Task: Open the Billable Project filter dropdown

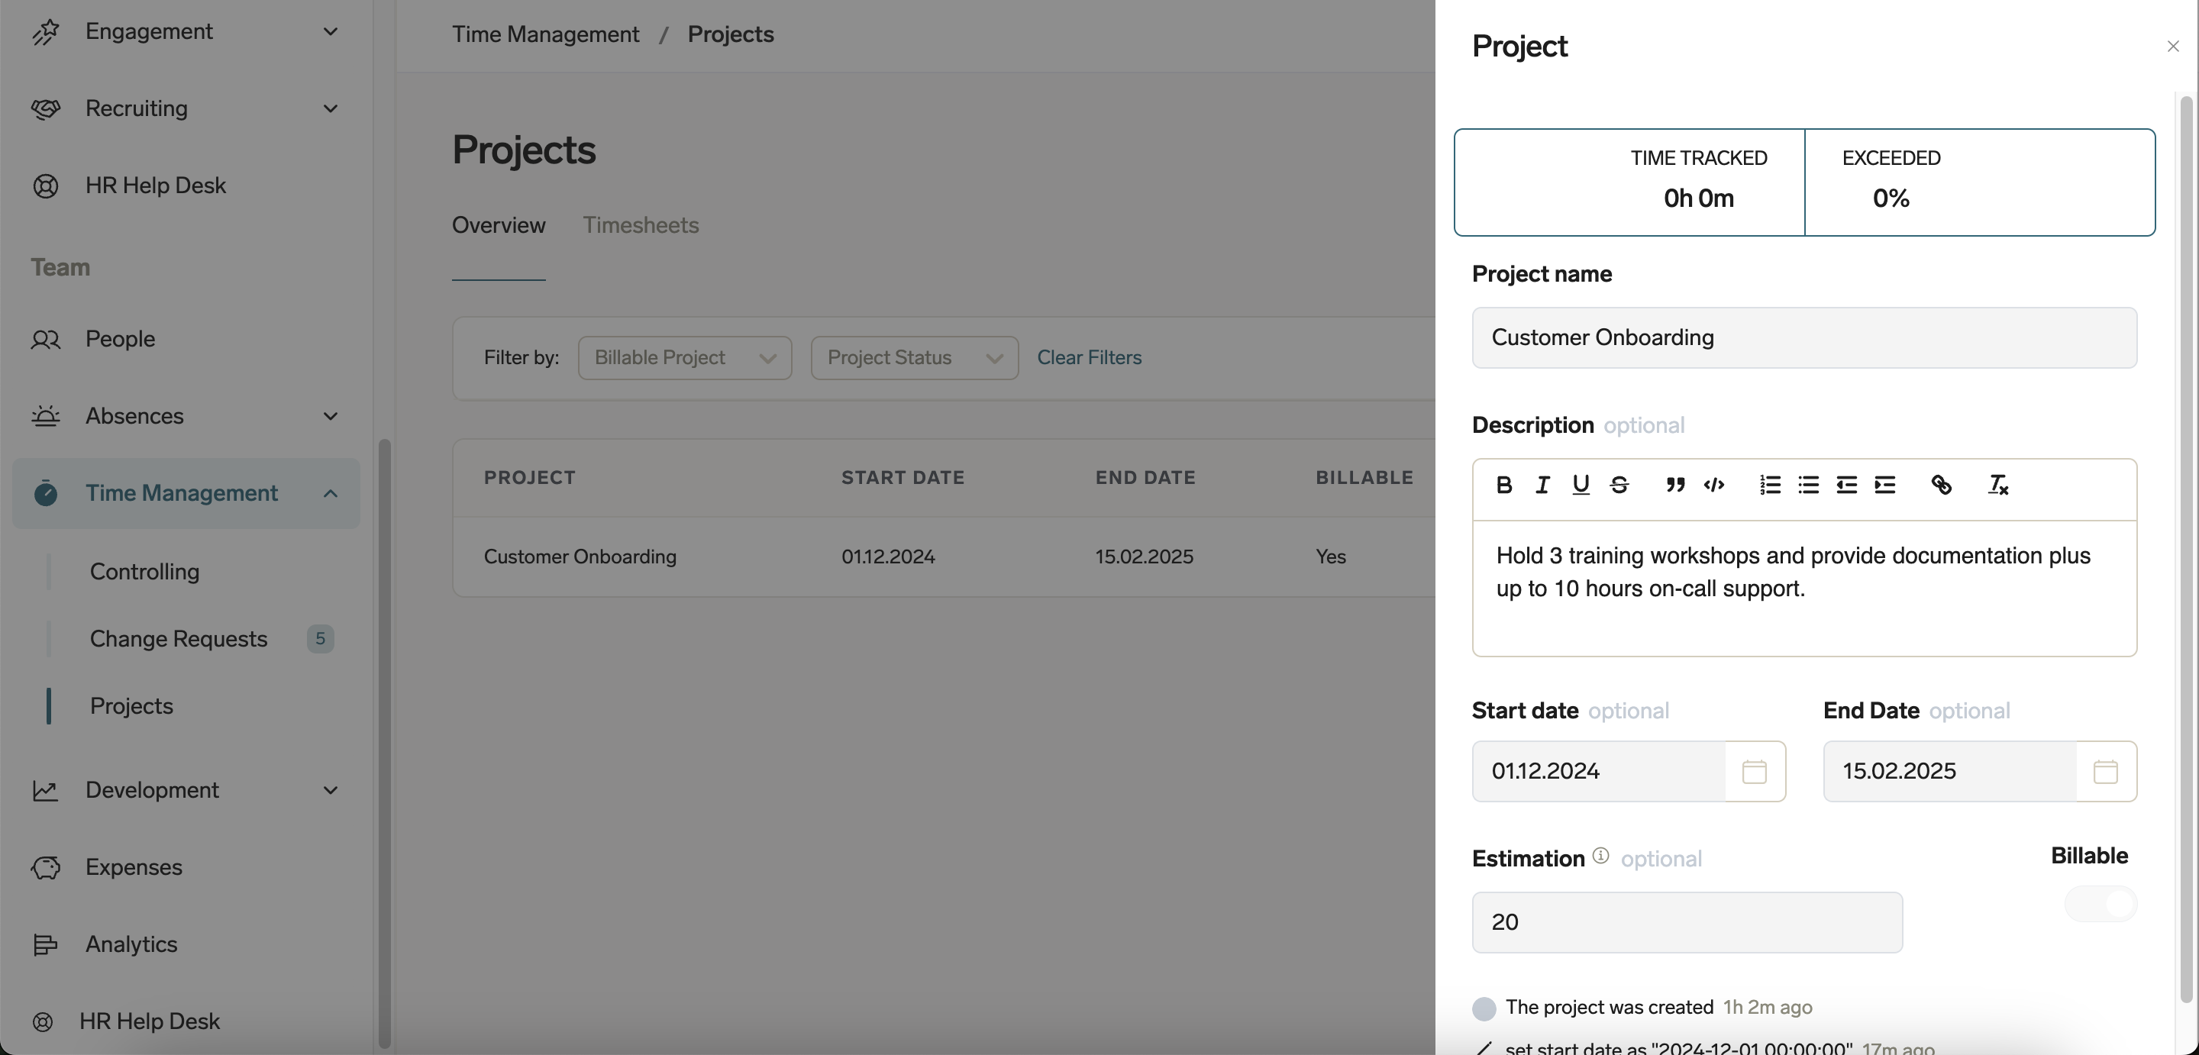Action: tap(685, 357)
